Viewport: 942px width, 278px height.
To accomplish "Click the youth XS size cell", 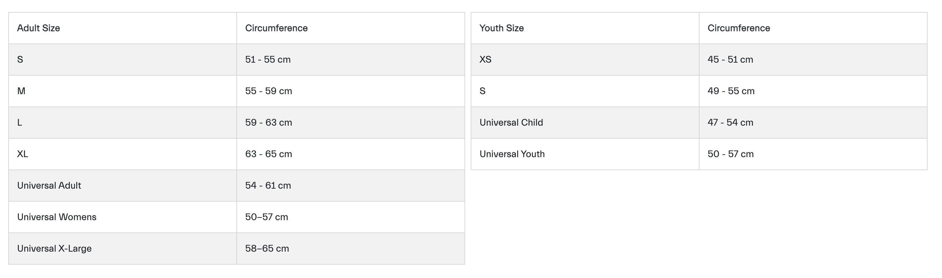I will (485, 60).
